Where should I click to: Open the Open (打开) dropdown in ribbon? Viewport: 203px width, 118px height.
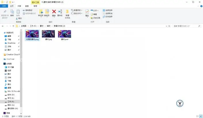pos(94,10)
